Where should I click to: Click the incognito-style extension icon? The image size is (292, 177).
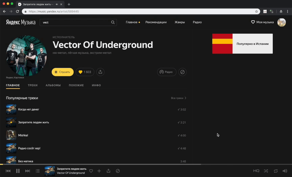coord(281,11)
